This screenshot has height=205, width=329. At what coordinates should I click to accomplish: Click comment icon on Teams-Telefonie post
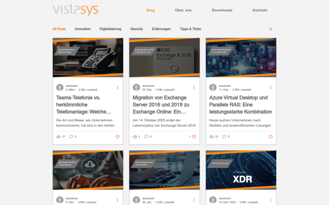click(71, 137)
